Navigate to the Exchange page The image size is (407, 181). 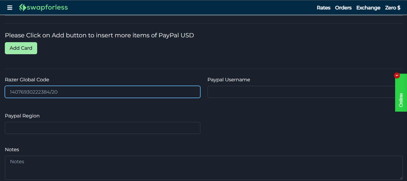(368, 8)
